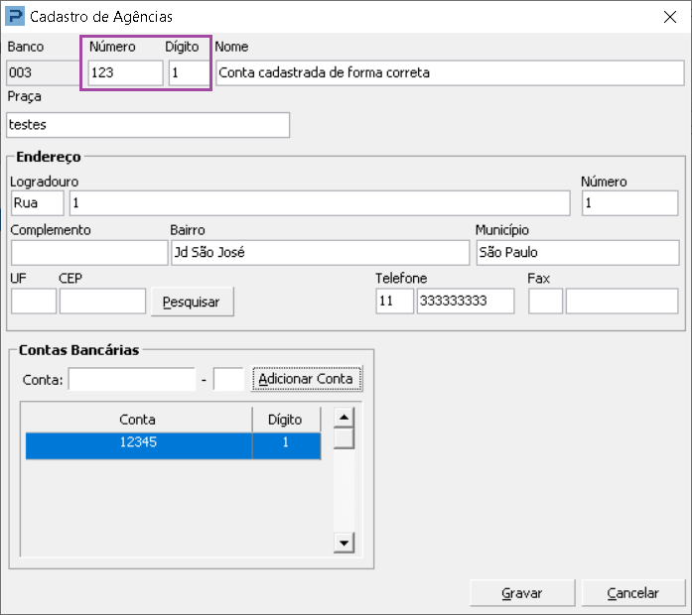Click the Nome field with account description
692x615 pixels.
pyautogui.click(x=450, y=72)
